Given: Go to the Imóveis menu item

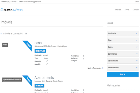Looking at the screenshot, I should [x=118, y=10].
